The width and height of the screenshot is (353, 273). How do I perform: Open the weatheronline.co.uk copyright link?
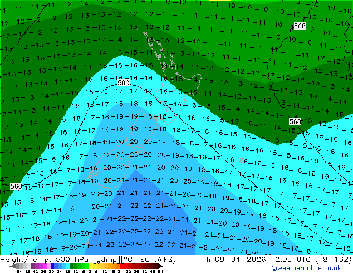coord(306,268)
